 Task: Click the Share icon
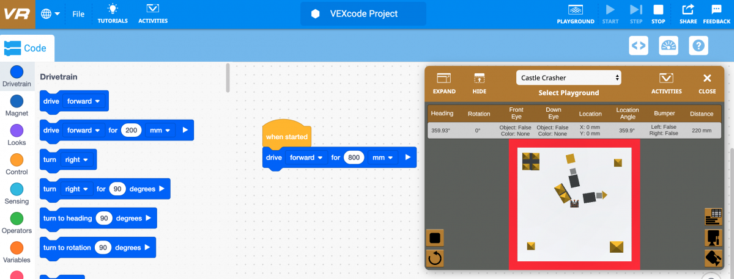click(688, 13)
